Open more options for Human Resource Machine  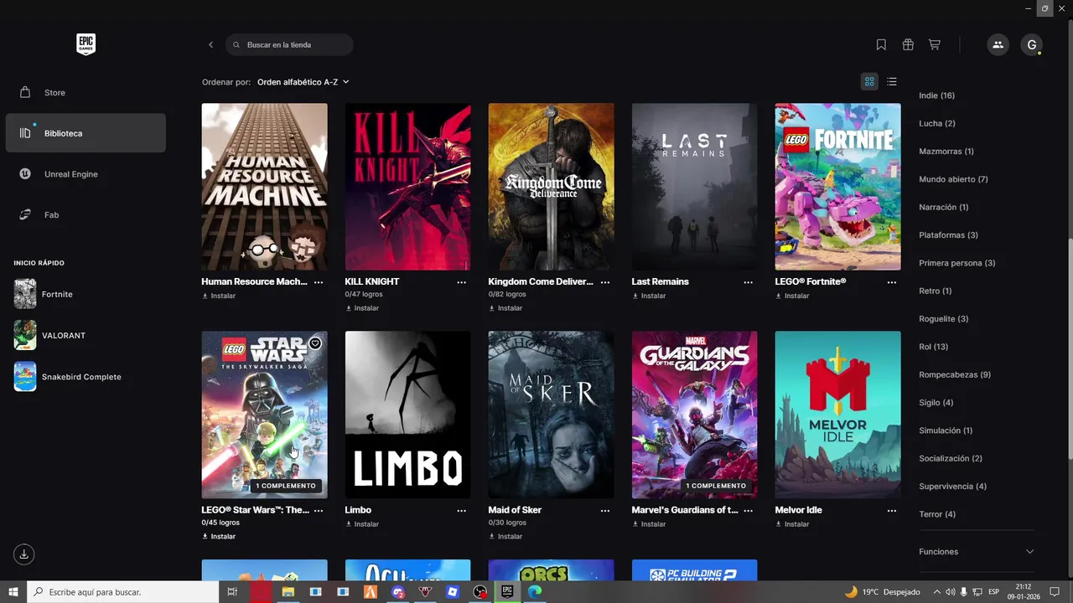tap(319, 282)
